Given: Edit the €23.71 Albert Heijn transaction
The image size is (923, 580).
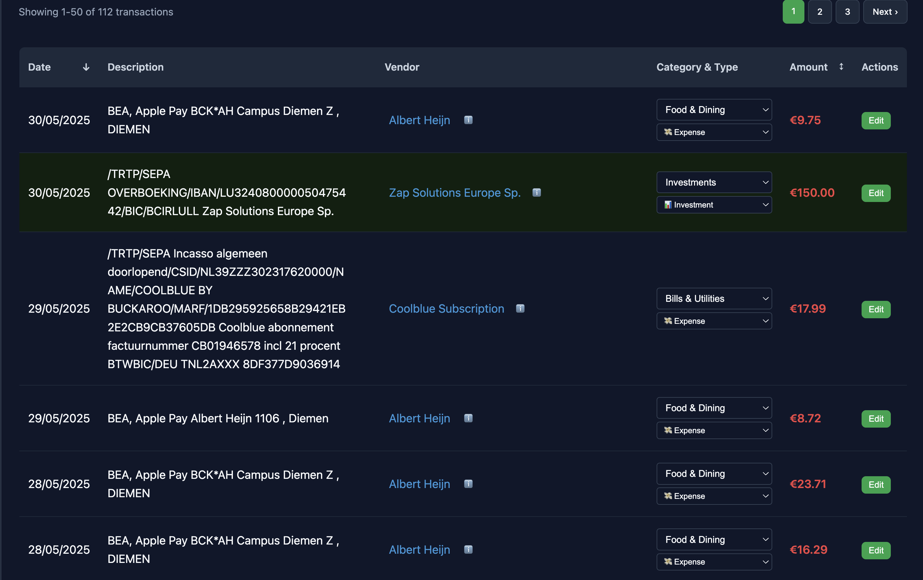Looking at the screenshot, I should [x=876, y=484].
